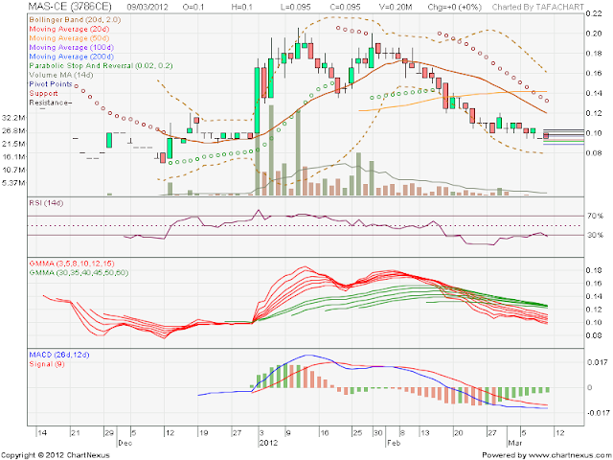Click the MACD (26d,12d) label
The width and height of the screenshot is (613, 460).
click(x=59, y=355)
